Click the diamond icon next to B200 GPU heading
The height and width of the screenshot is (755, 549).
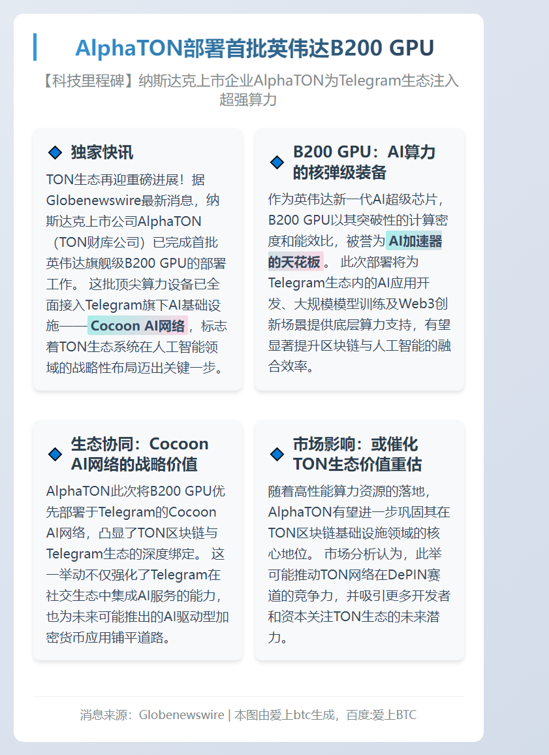coord(277,161)
